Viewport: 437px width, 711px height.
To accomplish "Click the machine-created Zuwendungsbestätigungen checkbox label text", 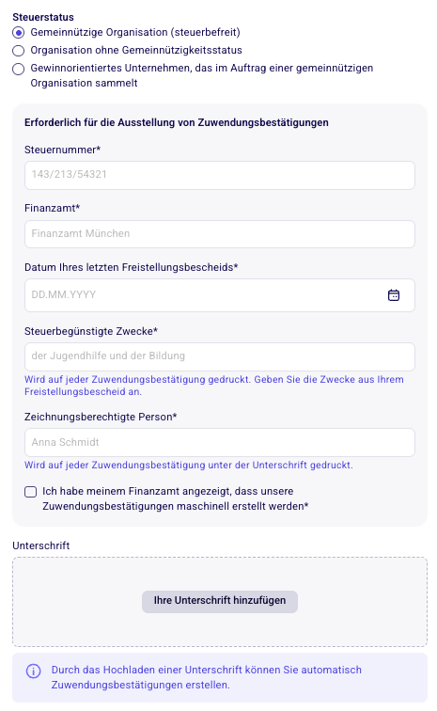I will (175, 498).
